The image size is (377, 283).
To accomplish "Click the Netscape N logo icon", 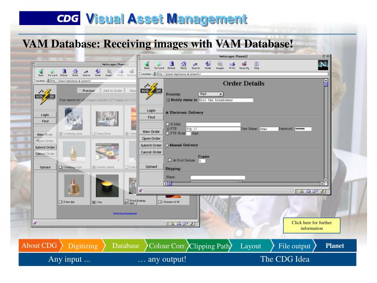I will [x=323, y=65].
